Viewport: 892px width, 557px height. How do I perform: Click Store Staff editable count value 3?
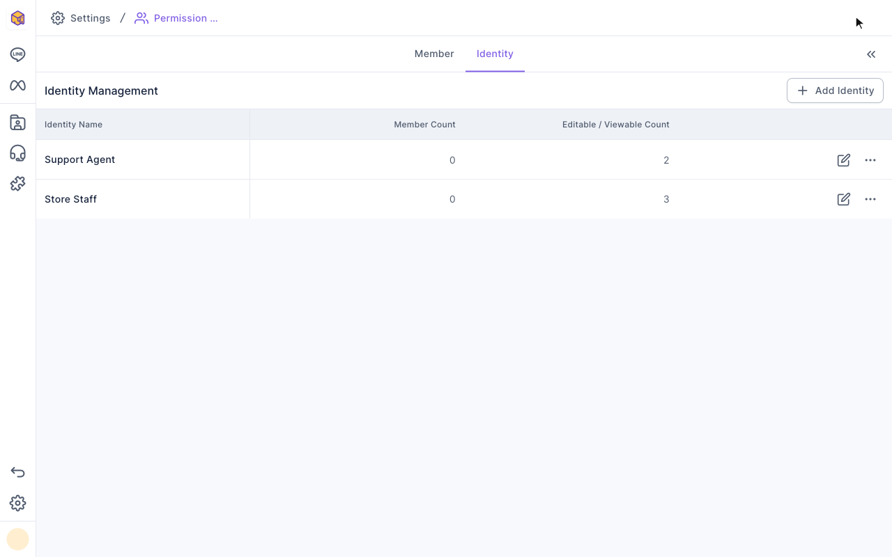point(666,199)
